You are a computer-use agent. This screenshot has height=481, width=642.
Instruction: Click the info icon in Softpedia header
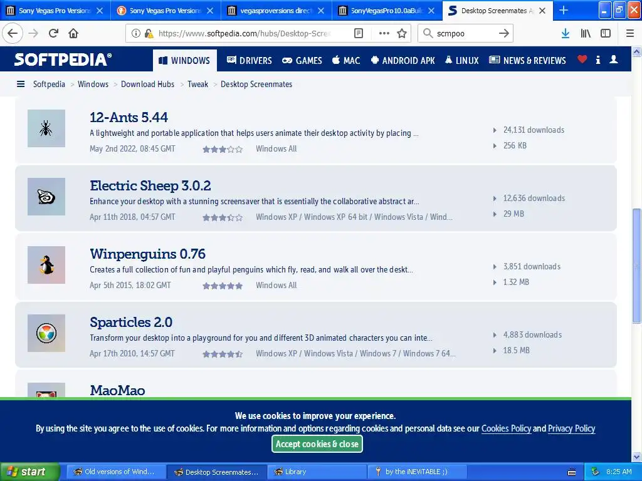click(x=597, y=59)
